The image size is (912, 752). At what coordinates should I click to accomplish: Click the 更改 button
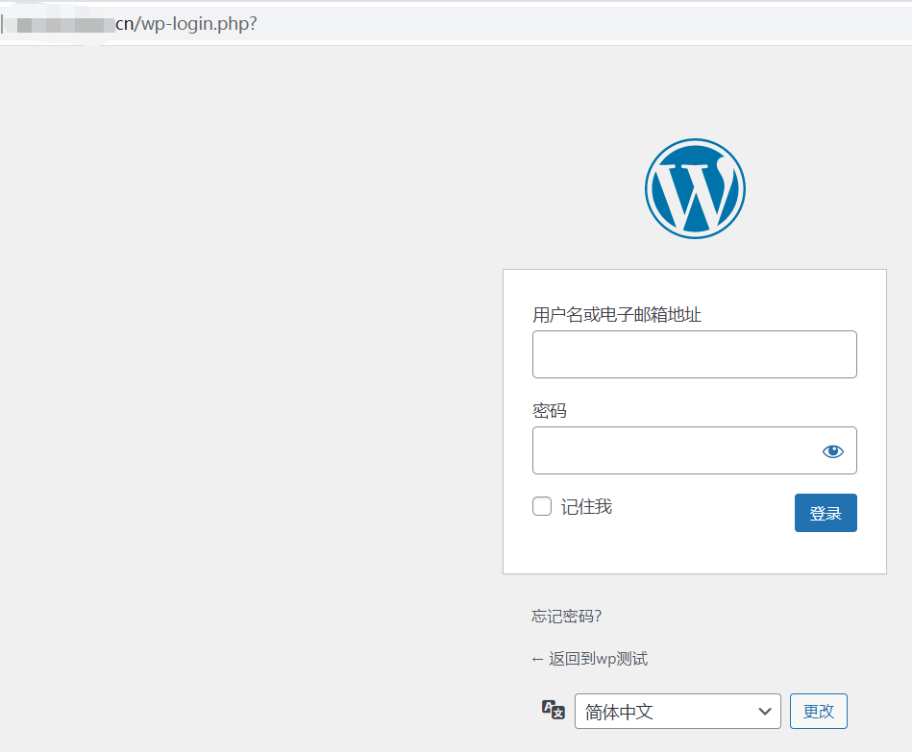coord(819,712)
